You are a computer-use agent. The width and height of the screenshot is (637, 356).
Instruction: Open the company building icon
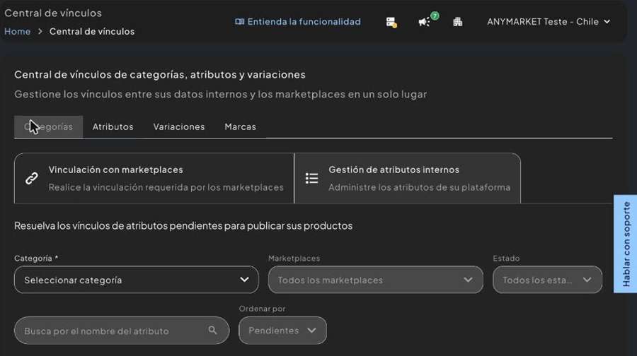tap(457, 22)
